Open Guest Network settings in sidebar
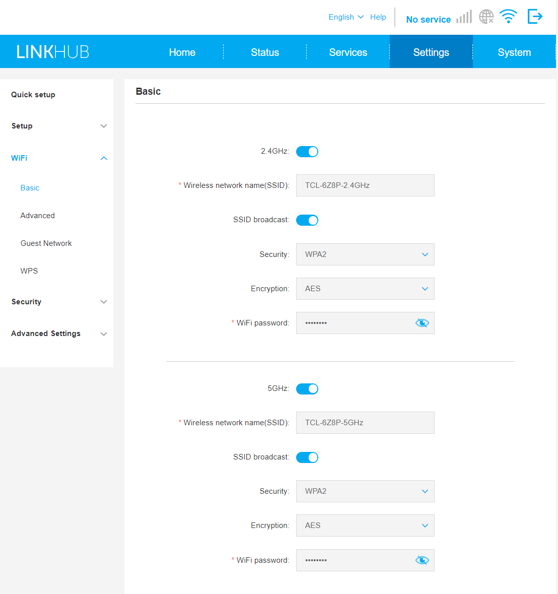The image size is (558, 594). coord(46,243)
